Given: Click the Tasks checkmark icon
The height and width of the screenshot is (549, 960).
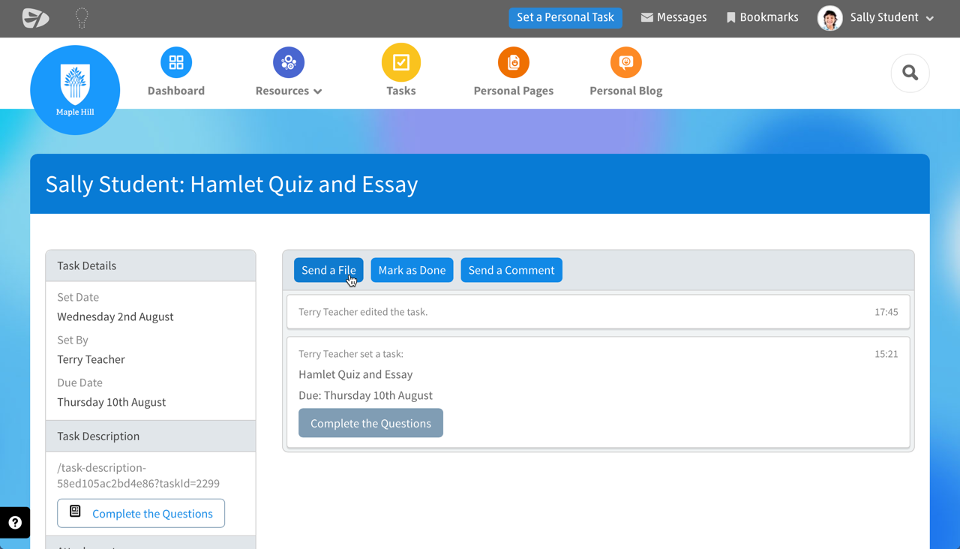Looking at the screenshot, I should (x=401, y=62).
